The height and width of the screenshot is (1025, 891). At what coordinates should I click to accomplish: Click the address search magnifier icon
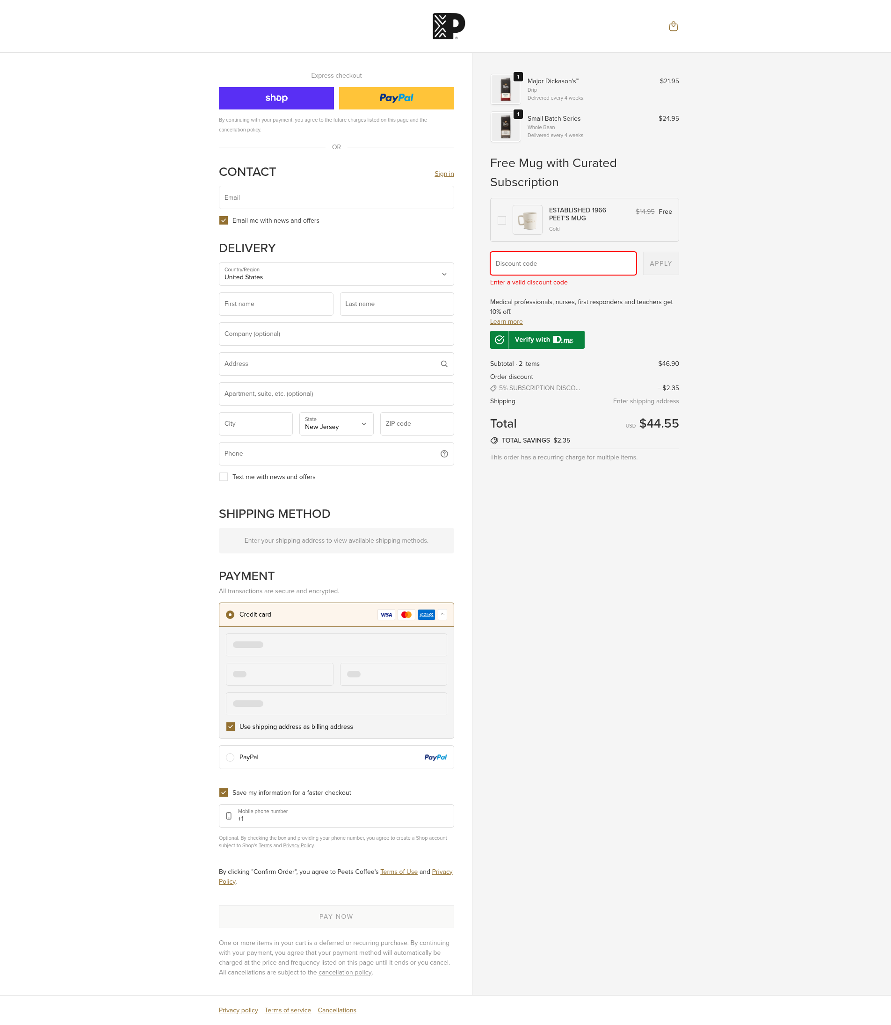click(444, 364)
